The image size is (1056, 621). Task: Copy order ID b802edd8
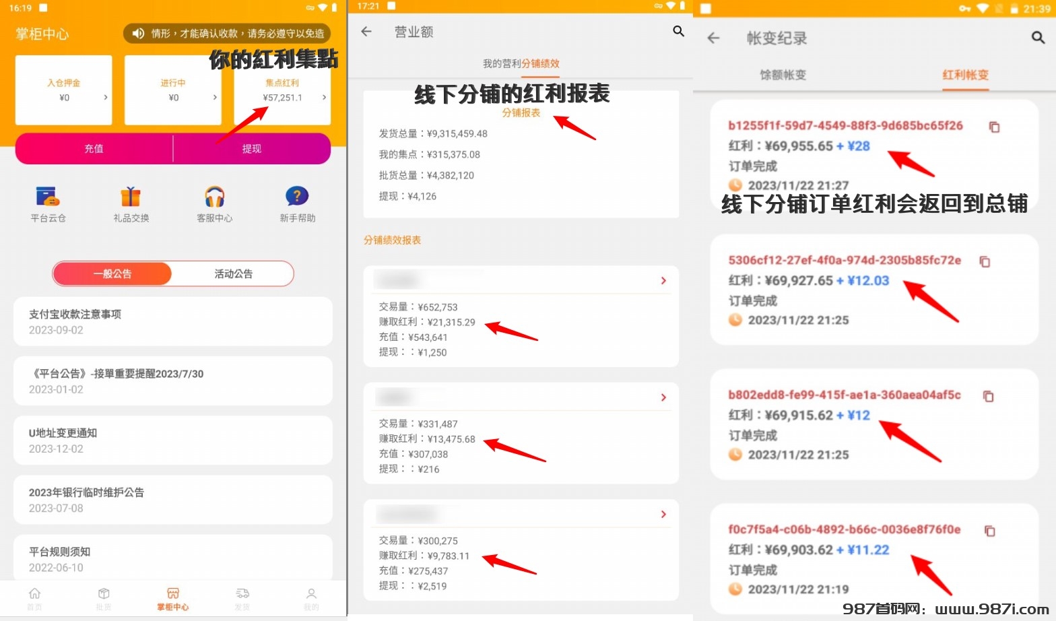click(988, 396)
